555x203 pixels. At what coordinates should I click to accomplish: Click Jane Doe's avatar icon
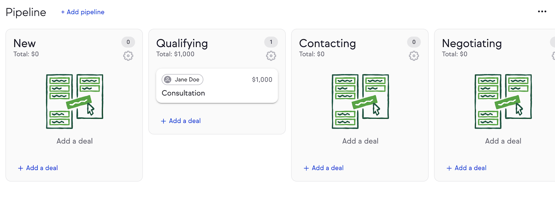(168, 80)
